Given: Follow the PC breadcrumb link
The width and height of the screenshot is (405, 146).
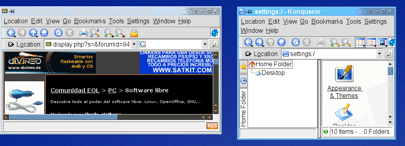Looking at the screenshot, I should point(112,90).
